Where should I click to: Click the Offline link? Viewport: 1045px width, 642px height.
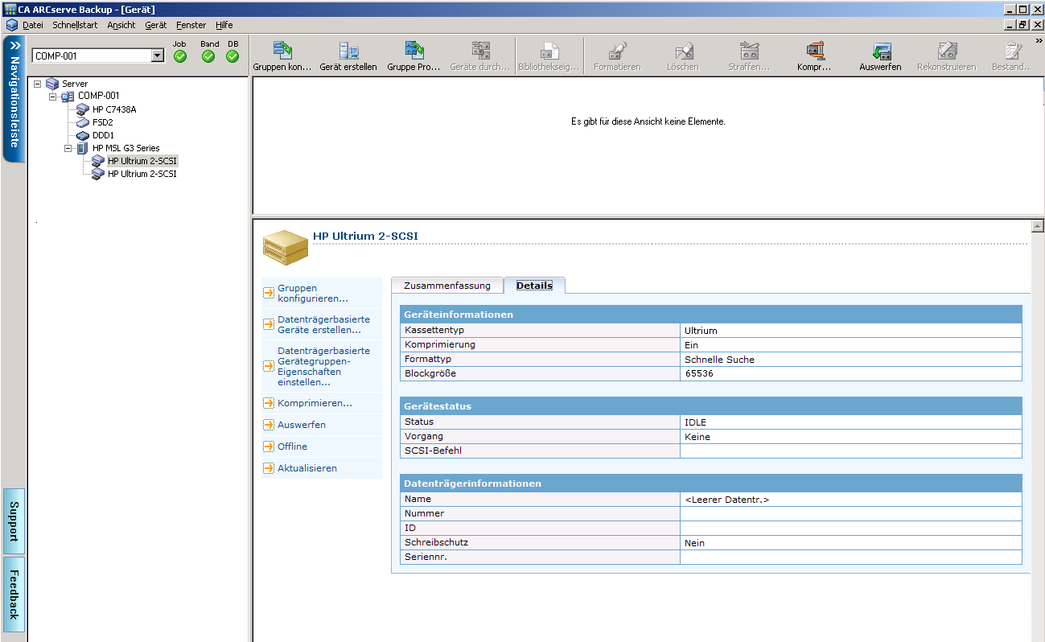[x=292, y=447]
